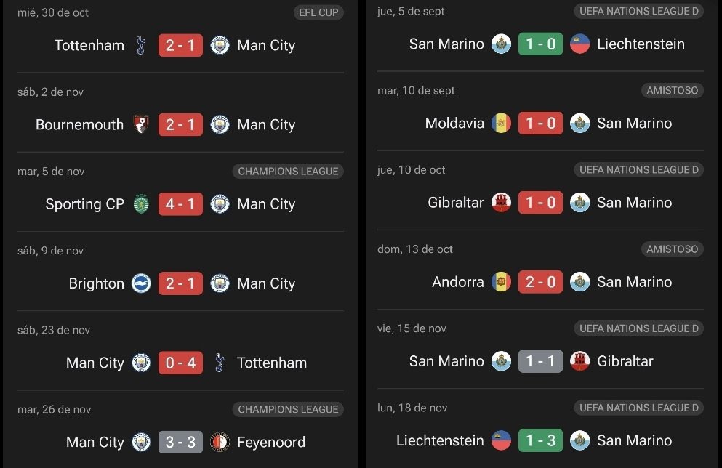722x468 pixels.
Task: Open the 1 - 1 San Marino vs Gibraltar score
Action: 540,361
